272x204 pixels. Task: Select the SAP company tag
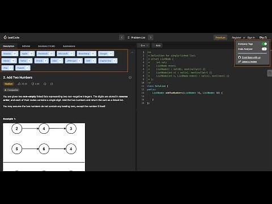[90, 61]
